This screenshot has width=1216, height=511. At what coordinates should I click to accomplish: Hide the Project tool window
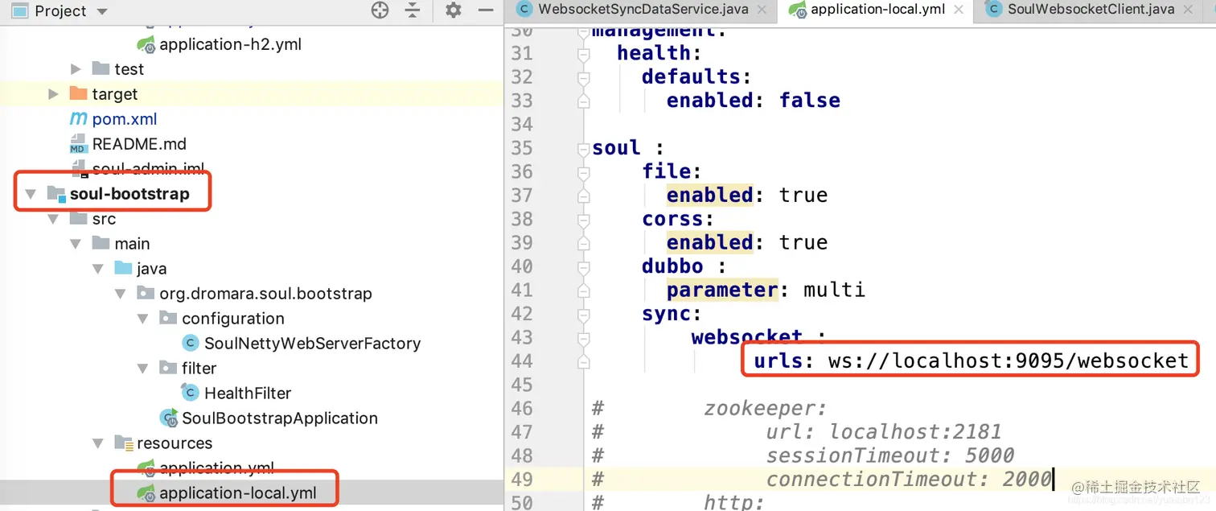coord(486,10)
